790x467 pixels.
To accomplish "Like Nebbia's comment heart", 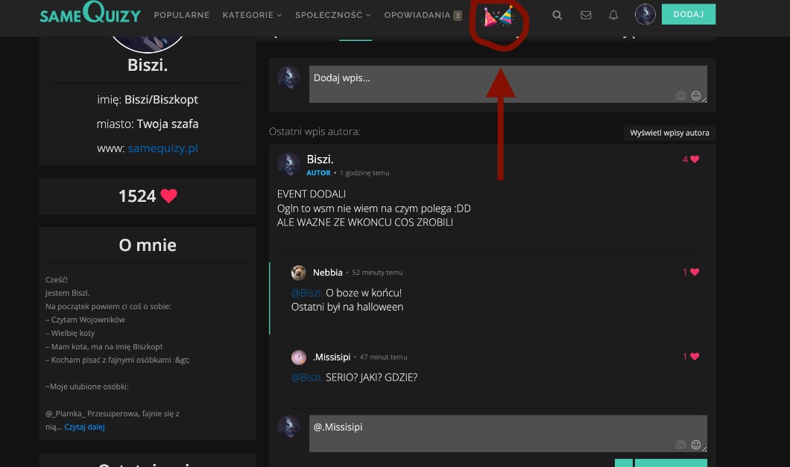I will click(695, 273).
